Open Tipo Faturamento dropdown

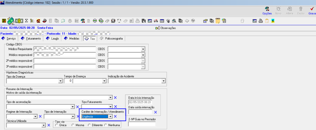(x=110, y=107)
